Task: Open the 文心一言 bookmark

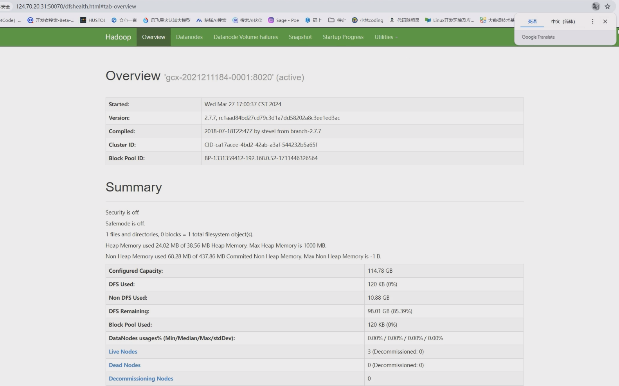Action: 124,20
